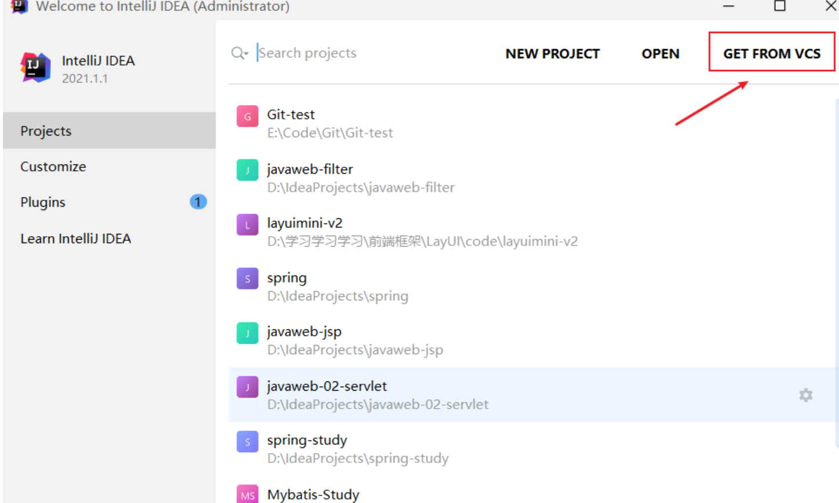Viewport: 839px width, 503px height.
Task: Close the Welcome to IntelliJ IDEA window
Action: click(x=830, y=6)
